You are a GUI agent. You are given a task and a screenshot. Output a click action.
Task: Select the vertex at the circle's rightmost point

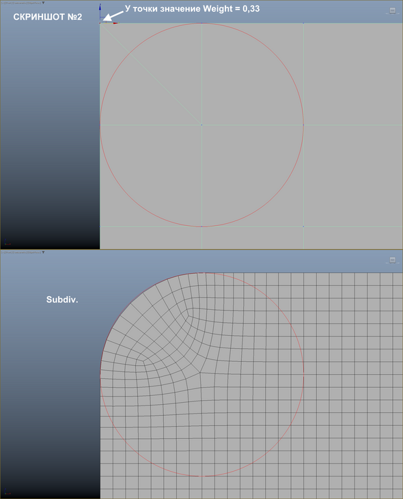coord(303,125)
